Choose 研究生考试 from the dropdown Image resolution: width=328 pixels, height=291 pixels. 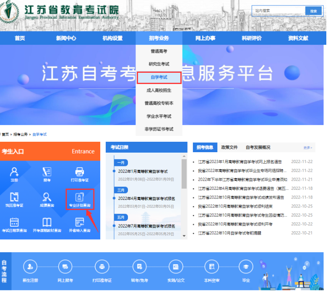(x=159, y=64)
